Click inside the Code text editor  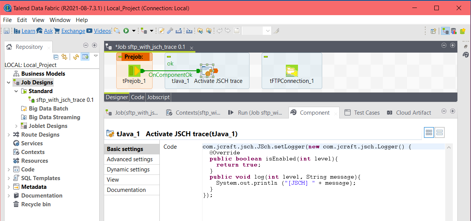click(324, 182)
